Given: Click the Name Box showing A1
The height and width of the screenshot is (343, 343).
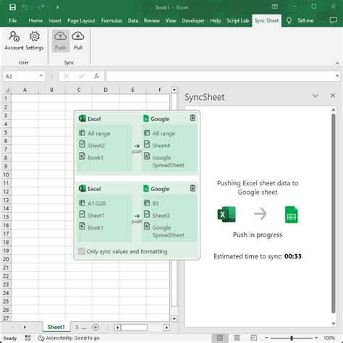Looking at the screenshot, I should (20, 76).
